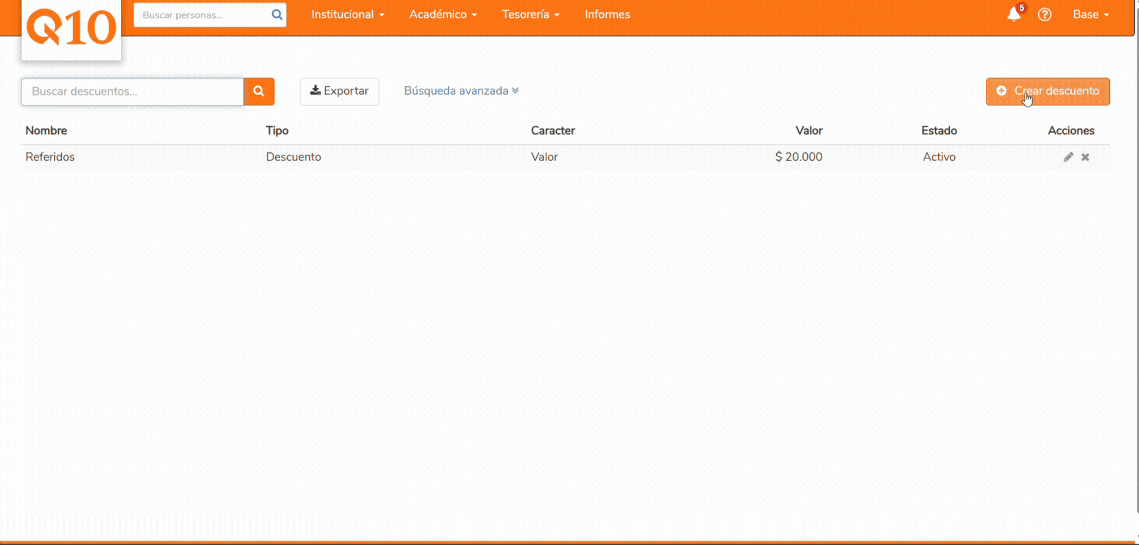Open the notifications bell
1139x545 pixels.
click(1014, 14)
